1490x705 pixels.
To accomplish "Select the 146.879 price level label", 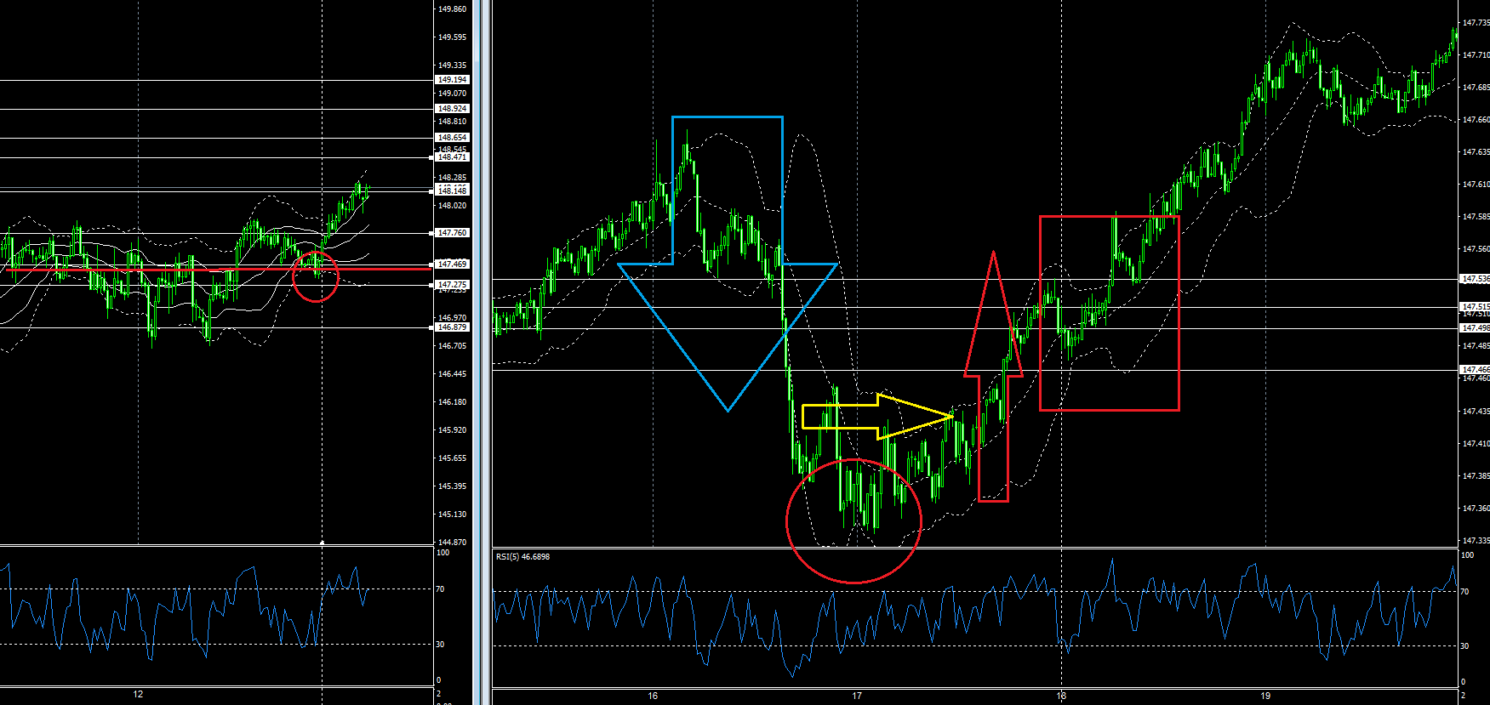I will 452,327.
